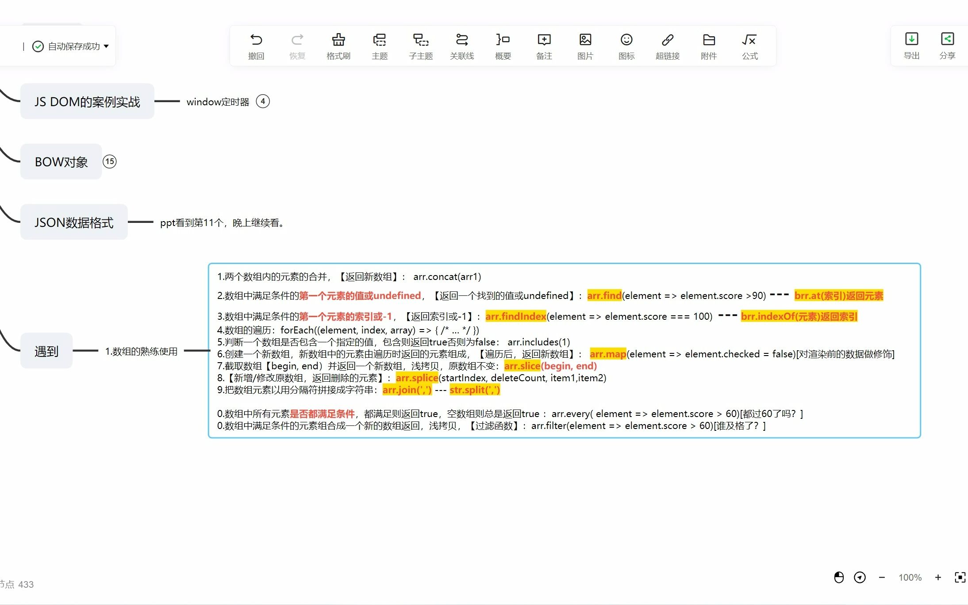Open the 自动保存成功 dropdown arrow

106,46
